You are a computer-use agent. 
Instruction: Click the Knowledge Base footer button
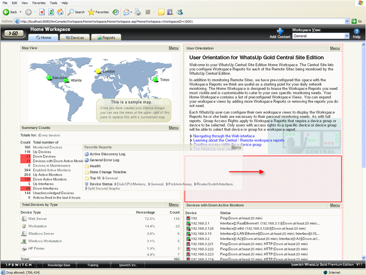pyautogui.click(x=59, y=265)
